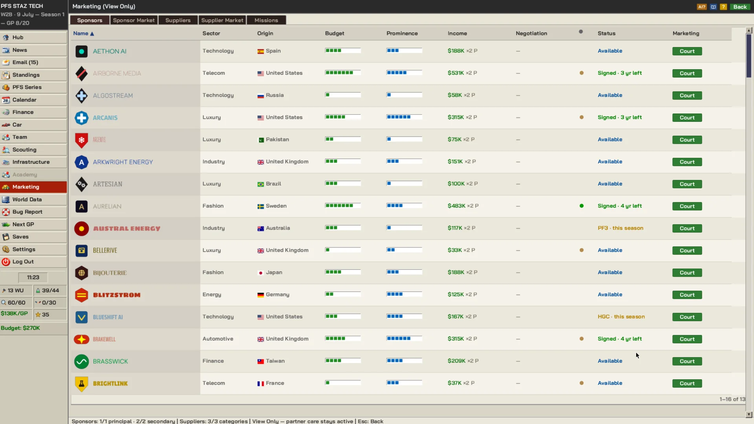Sort by the Budget column header
This screenshot has height=424, width=754.
click(x=335, y=33)
